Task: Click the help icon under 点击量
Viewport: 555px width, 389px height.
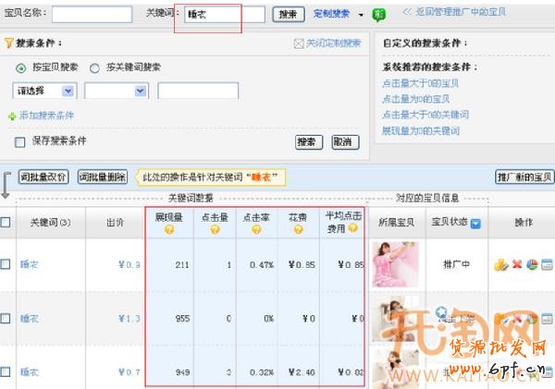Action: 214,230
